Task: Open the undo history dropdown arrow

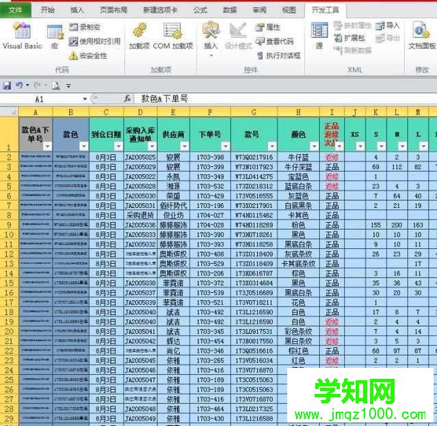Action: [27, 85]
